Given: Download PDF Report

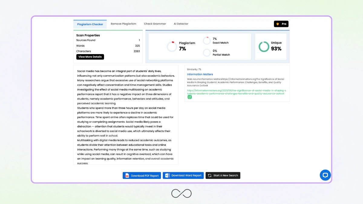Looking at the screenshot, I should click(142, 176).
